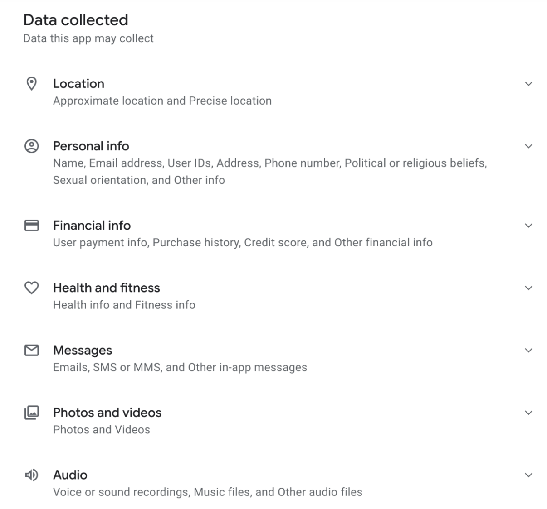Click the Location pin icon
Image resolution: width=547 pixels, height=509 pixels.
tap(31, 84)
